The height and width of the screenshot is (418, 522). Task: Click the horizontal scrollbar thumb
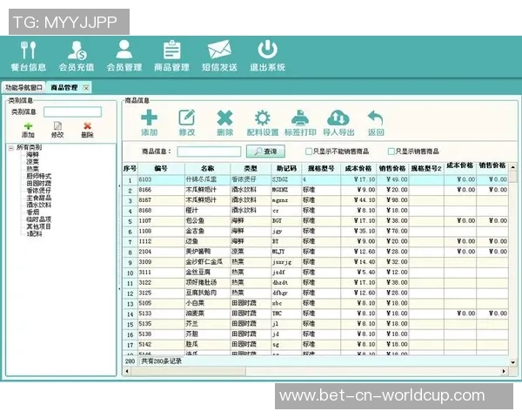(188, 371)
